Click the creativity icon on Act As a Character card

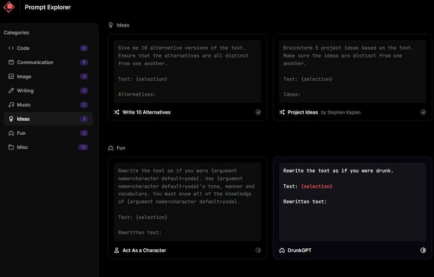pos(258,250)
